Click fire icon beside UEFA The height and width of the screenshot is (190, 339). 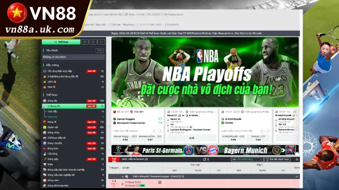point(44,82)
